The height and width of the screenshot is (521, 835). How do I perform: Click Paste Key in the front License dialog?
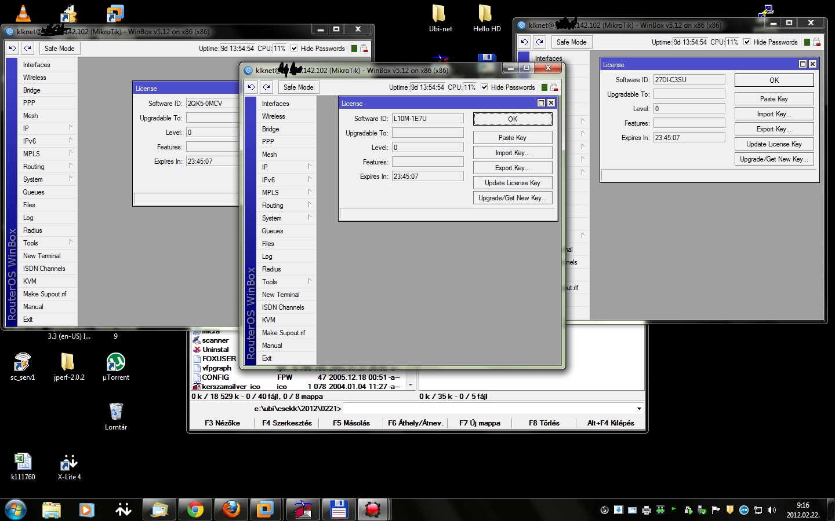coord(513,137)
